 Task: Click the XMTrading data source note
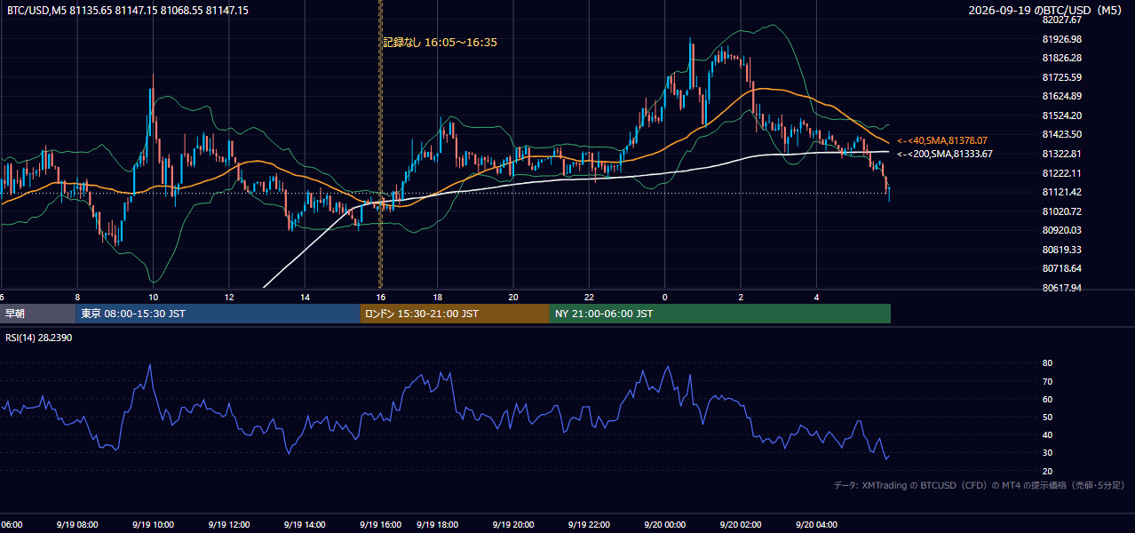tap(979, 485)
